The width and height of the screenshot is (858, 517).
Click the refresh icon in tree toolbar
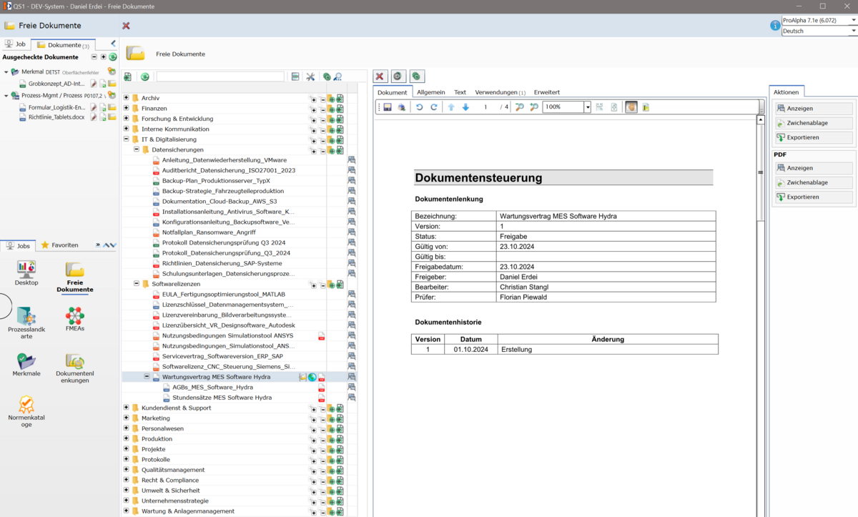click(x=144, y=77)
